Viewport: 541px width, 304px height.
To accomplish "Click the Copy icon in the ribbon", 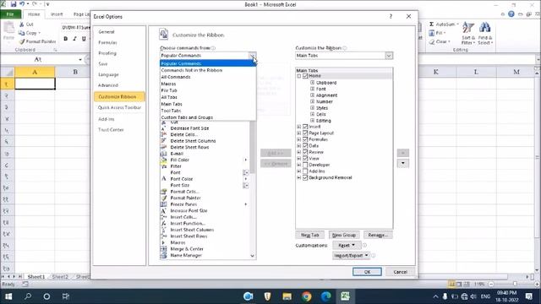I will [22, 33].
